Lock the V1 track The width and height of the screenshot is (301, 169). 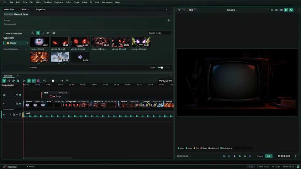[17, 104]
